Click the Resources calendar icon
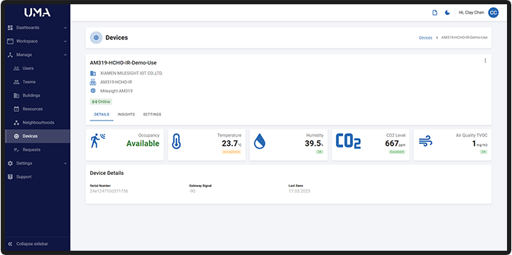Image resolution: width=512 pixels, height=255 pixels. click(x=16, y=109)
